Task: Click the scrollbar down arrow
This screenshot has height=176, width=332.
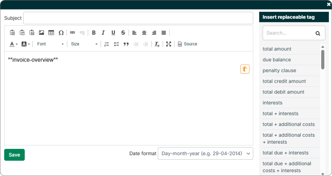Action: click(323, 174)
